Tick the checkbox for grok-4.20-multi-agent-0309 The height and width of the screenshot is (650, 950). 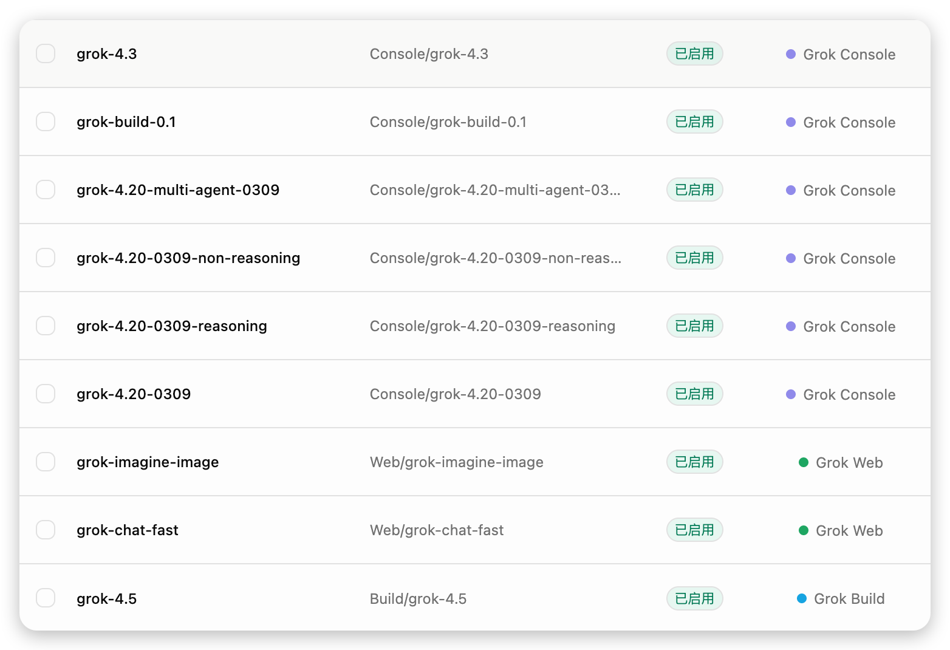click(x=46, y=190)
